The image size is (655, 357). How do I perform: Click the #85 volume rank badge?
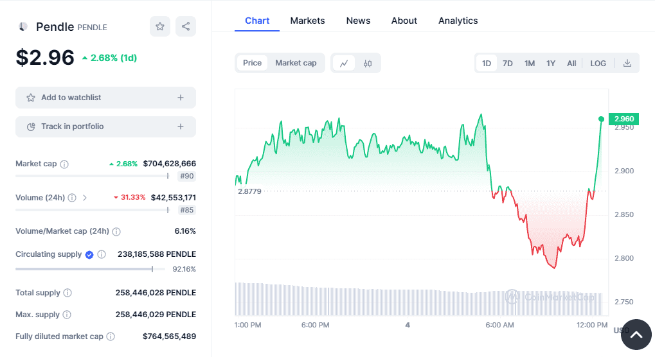tap(186, 210)
